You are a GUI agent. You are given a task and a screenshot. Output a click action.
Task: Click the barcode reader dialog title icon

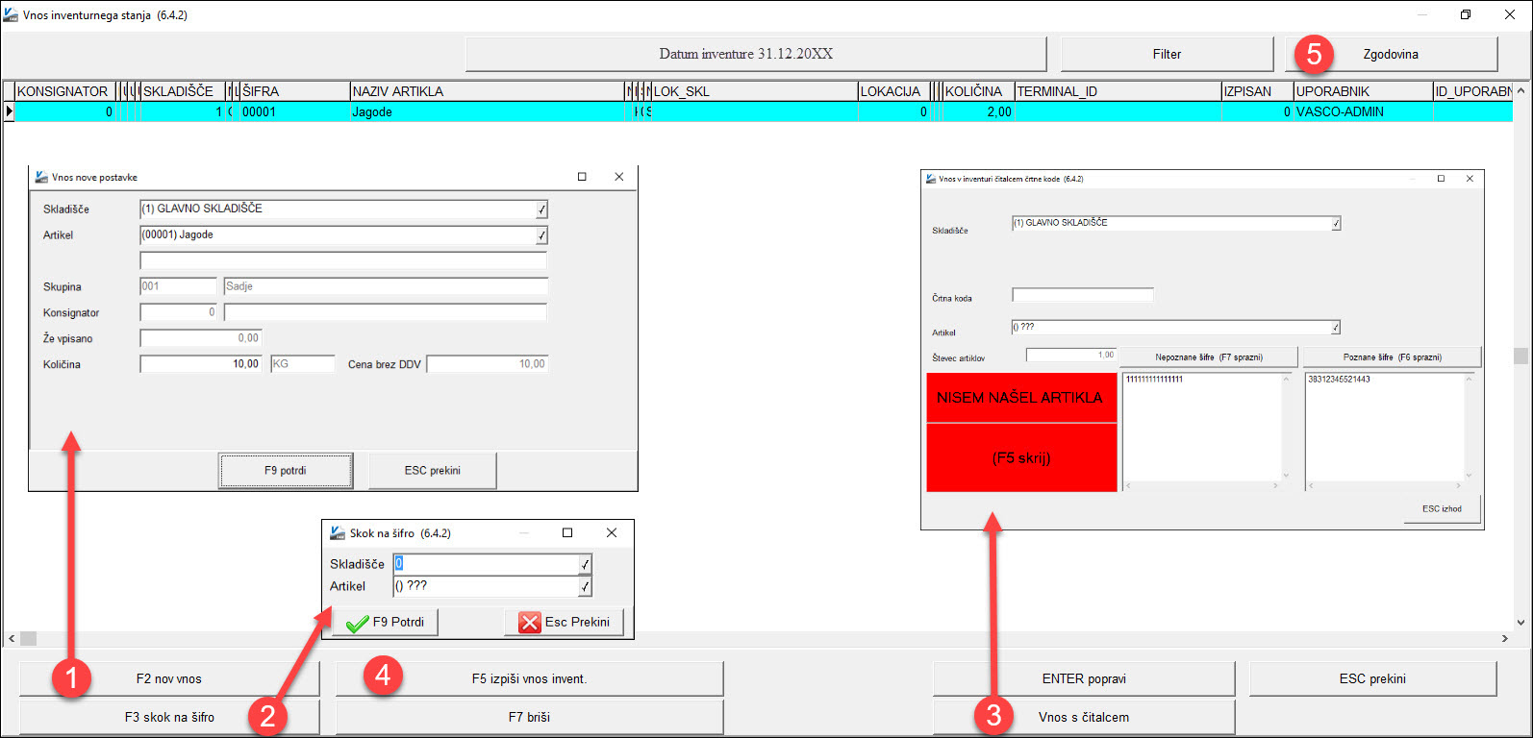click(931, 179)
